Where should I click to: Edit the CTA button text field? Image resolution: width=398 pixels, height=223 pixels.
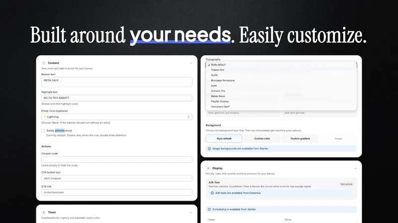tap(117, 178)
